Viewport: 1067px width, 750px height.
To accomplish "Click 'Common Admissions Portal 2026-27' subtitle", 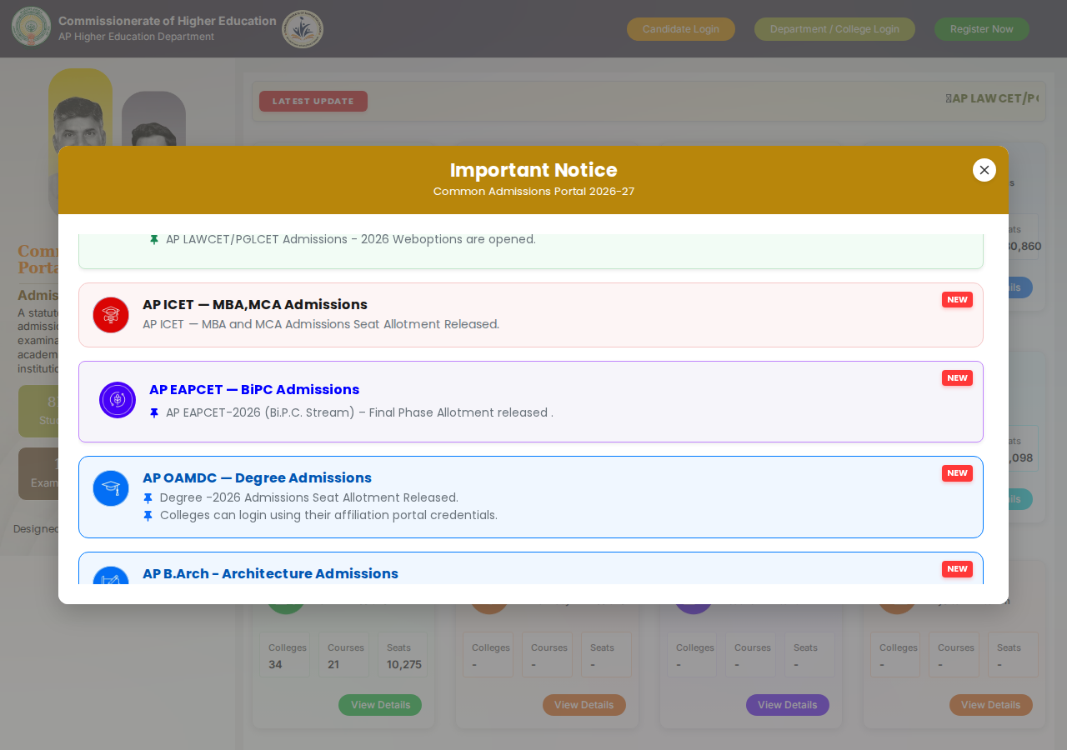I will 533,192.
